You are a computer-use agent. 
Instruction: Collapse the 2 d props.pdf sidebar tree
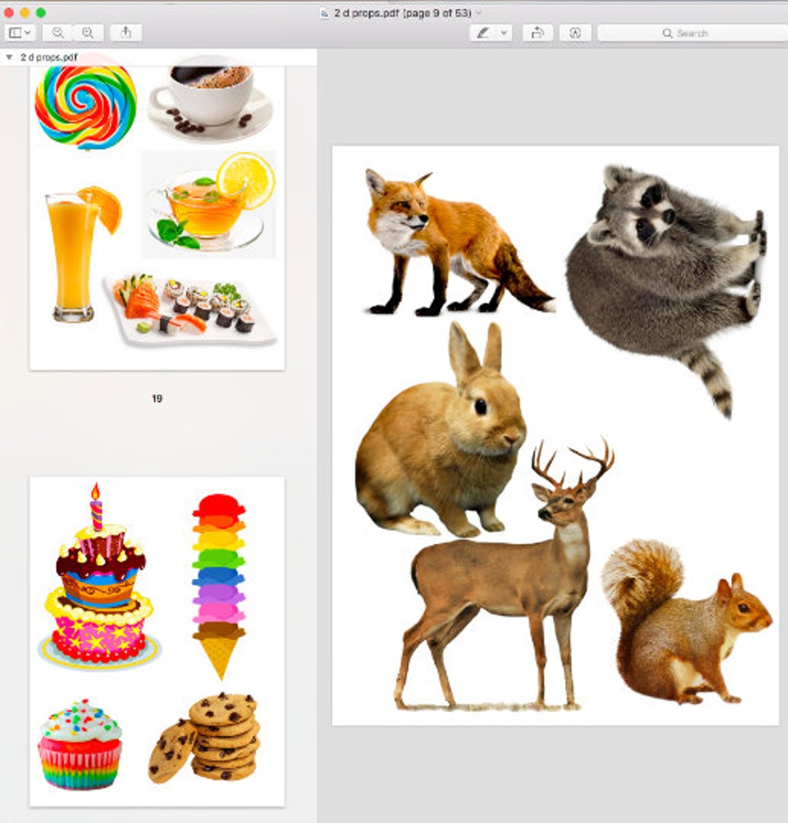point(8,55)
